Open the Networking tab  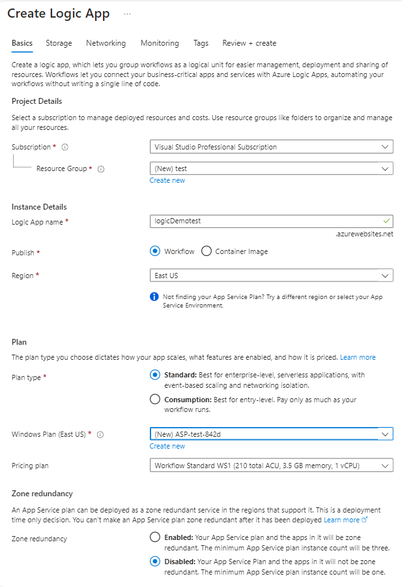point(106,43)
